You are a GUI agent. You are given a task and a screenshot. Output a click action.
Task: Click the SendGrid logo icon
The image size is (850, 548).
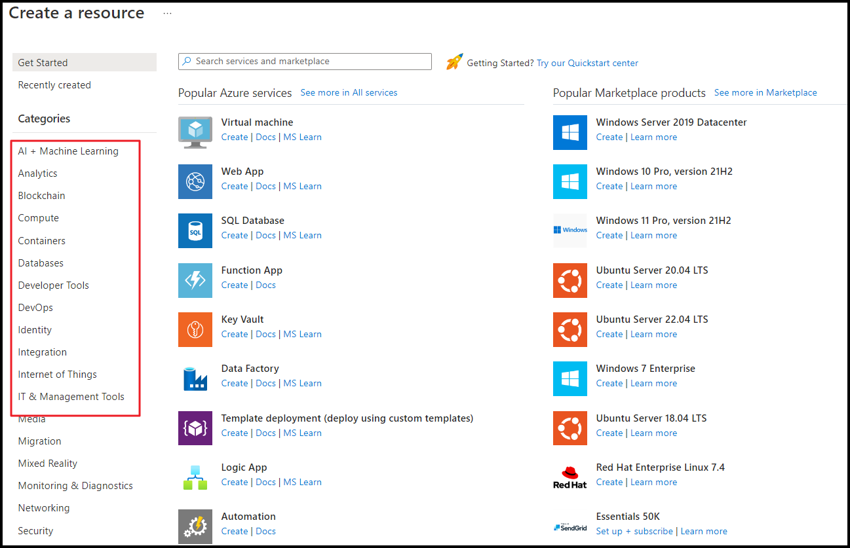tap(570, 526)
